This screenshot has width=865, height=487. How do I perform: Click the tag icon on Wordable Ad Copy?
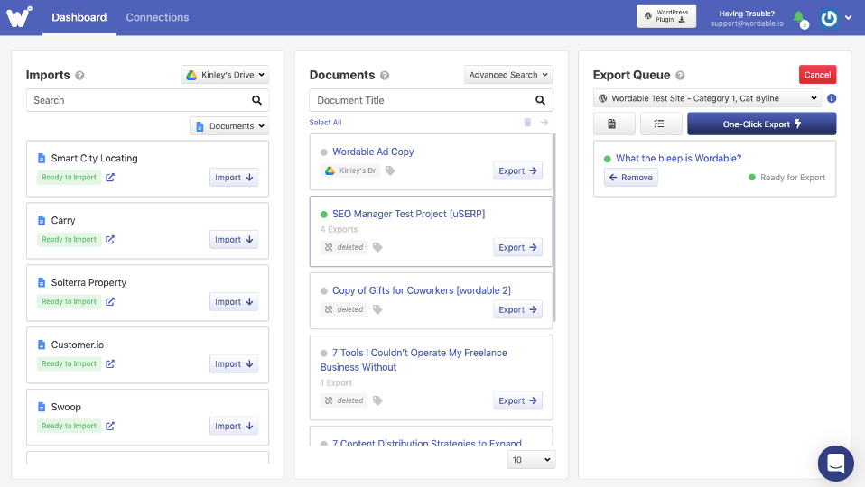click(390, 170)
